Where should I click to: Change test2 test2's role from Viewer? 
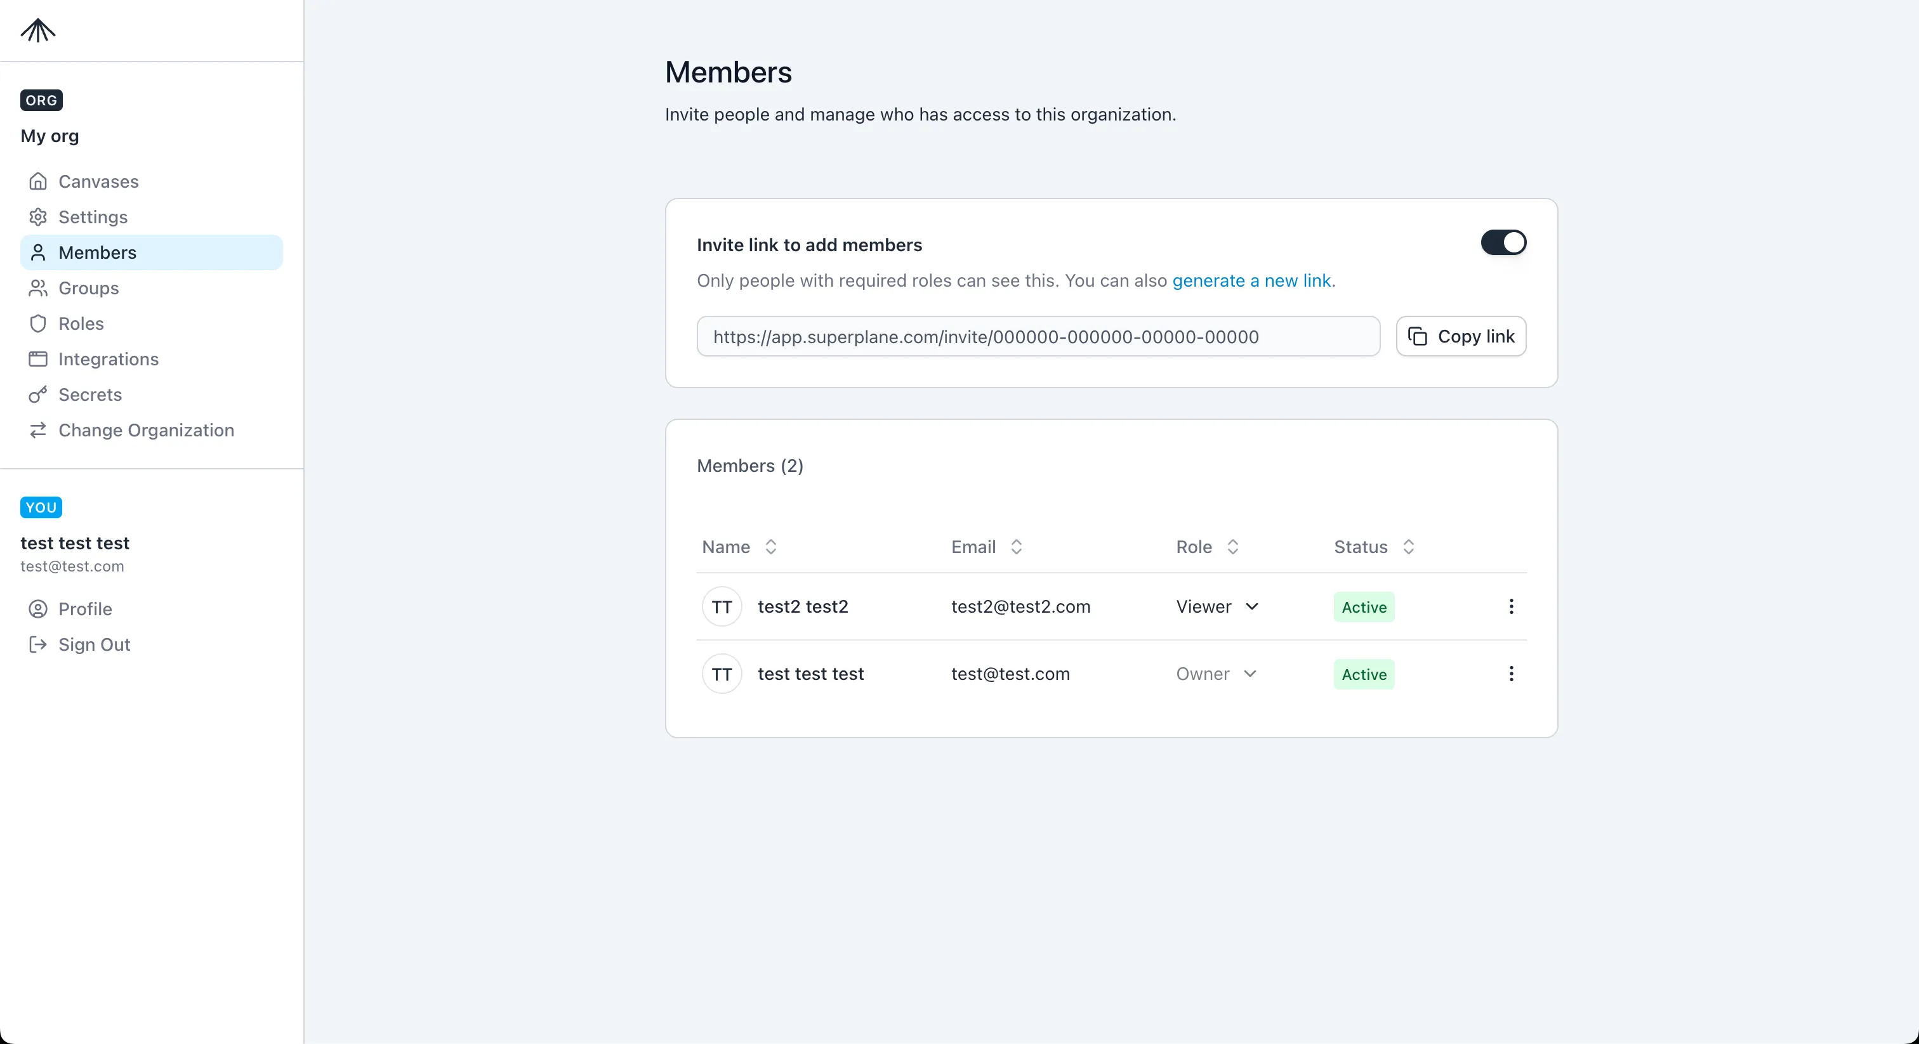(1217, 606)
